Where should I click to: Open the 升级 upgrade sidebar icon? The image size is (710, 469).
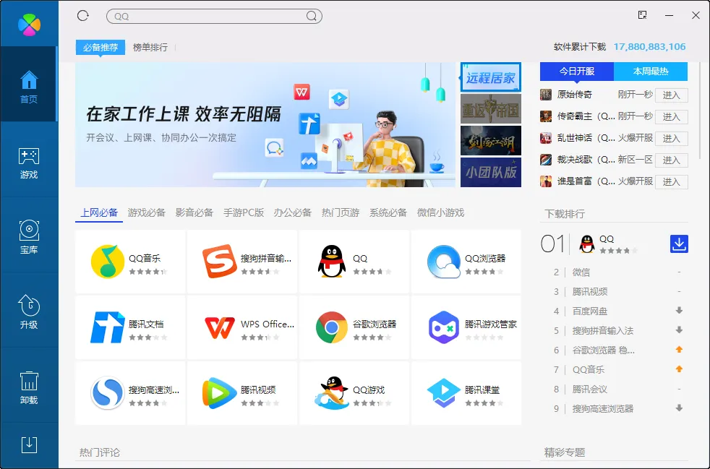pos(29,311)
